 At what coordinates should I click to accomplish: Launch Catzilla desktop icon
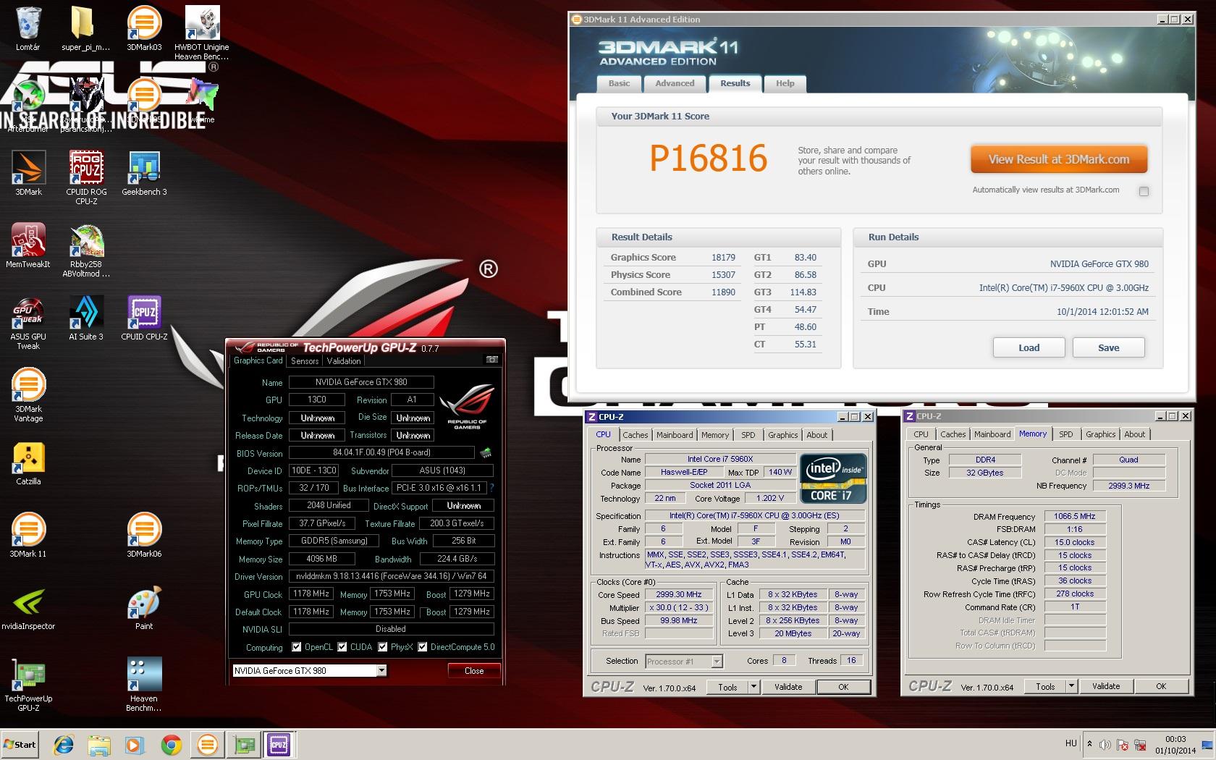[28, 463]
